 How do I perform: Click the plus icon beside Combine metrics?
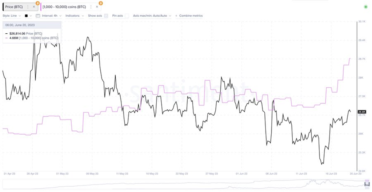tap(176, 16)
